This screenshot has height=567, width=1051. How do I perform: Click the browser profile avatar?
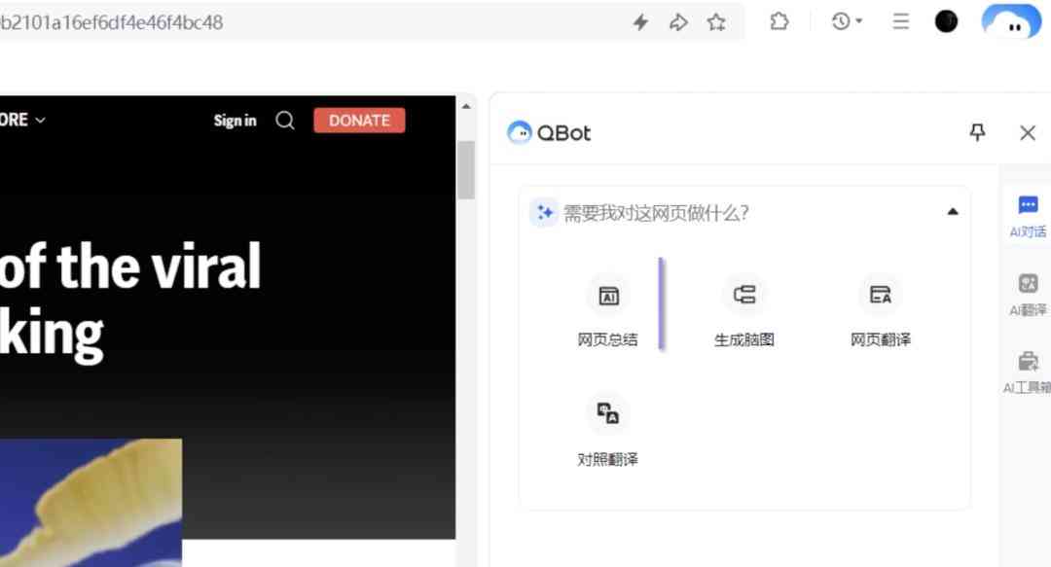tap(945, 20)
